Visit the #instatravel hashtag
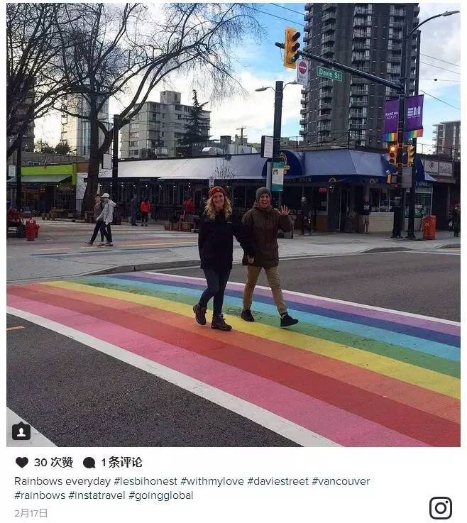The width and height of the screenshot is (467, 523). (97, 495)
